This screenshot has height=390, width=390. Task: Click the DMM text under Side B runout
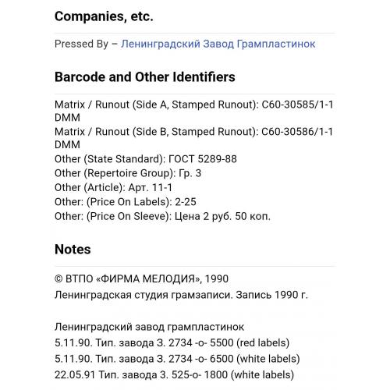coord(67,145)
